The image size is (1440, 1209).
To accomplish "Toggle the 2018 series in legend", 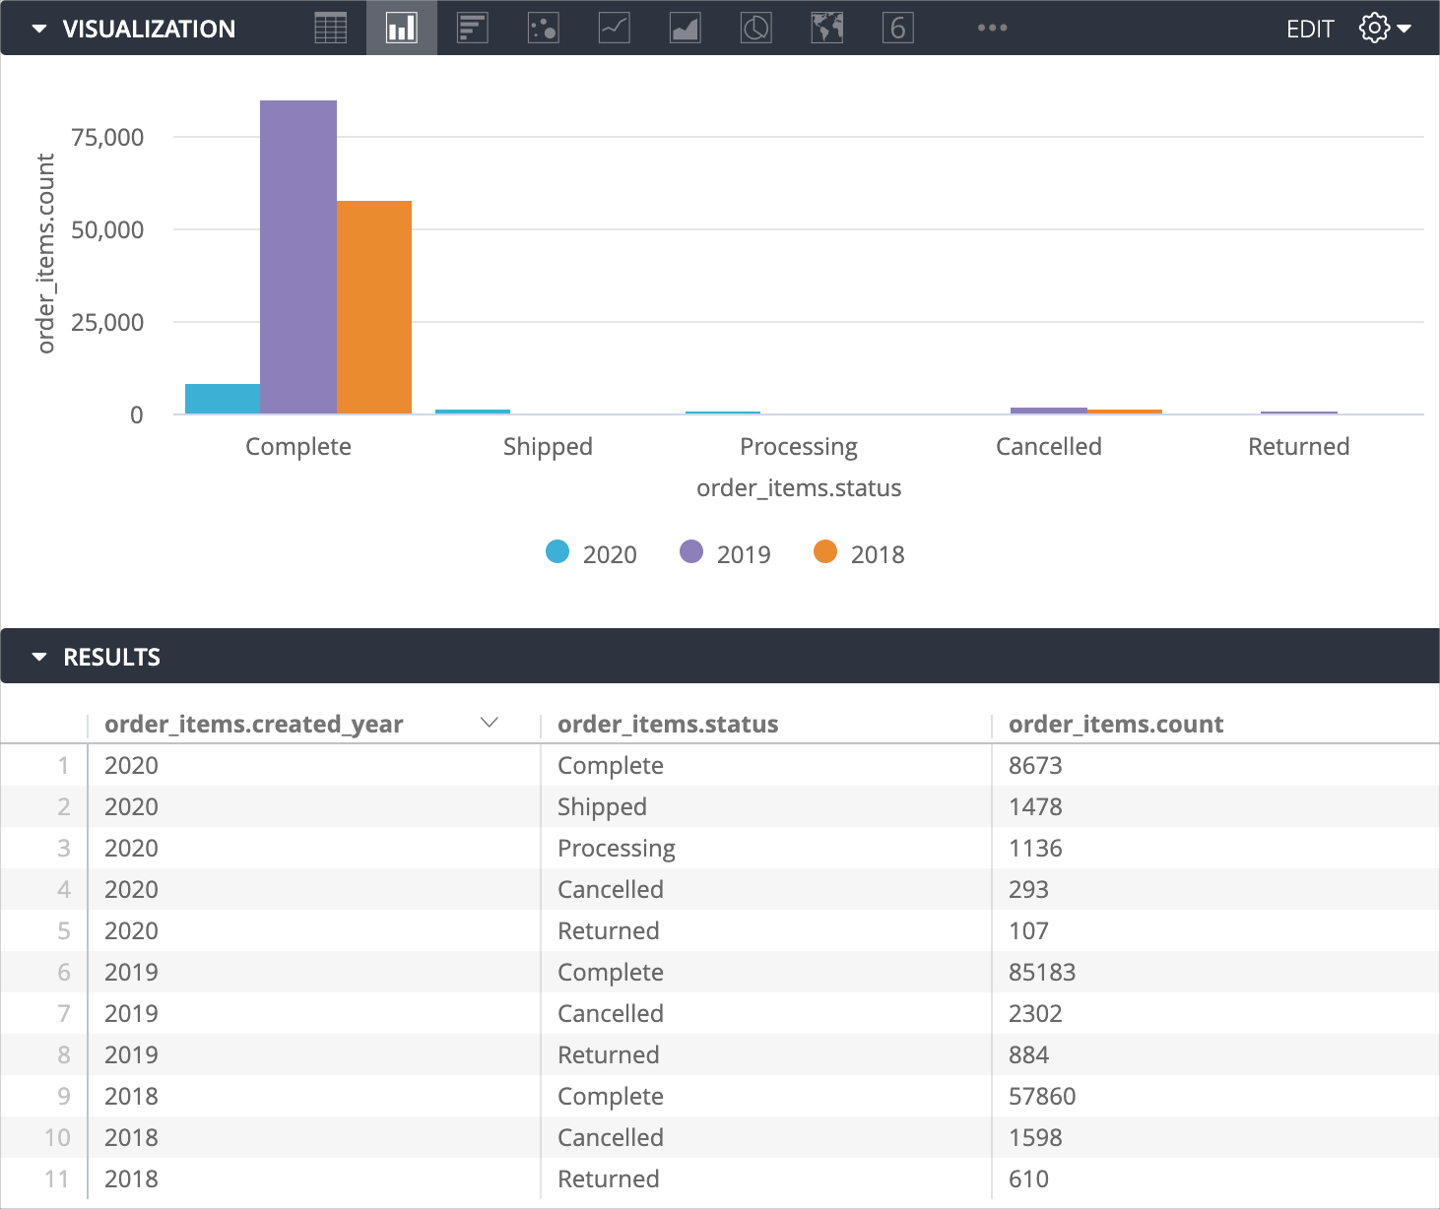I will pos(860,553).
